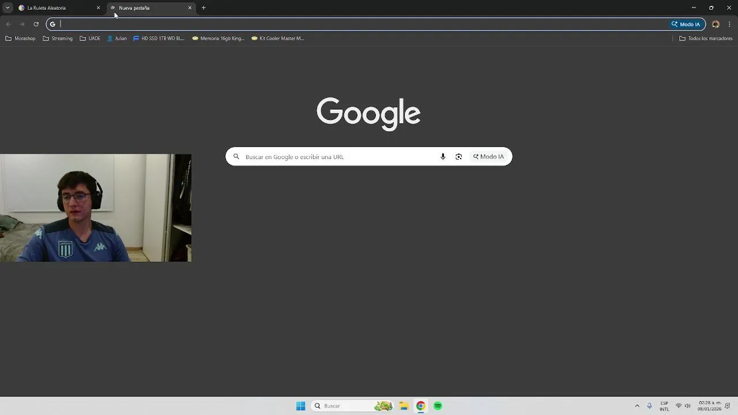
Task: Click the browser back arrow
Action: pos(8,24)
